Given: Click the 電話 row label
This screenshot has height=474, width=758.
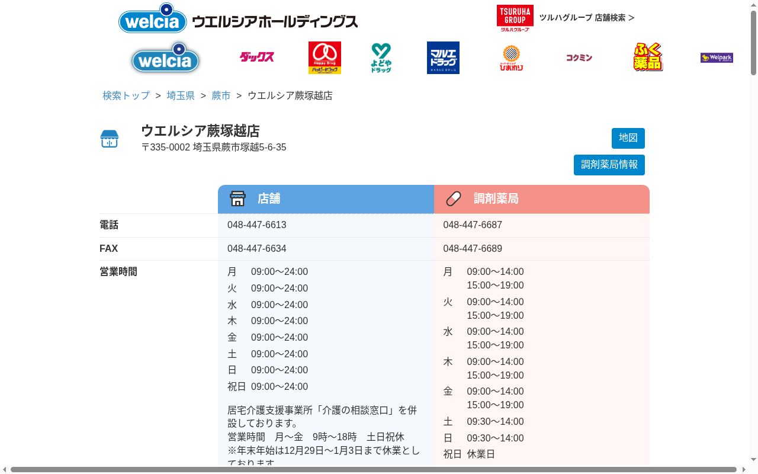Looking at the screenshot, I should pyautogui.click(x=109, y=225).
